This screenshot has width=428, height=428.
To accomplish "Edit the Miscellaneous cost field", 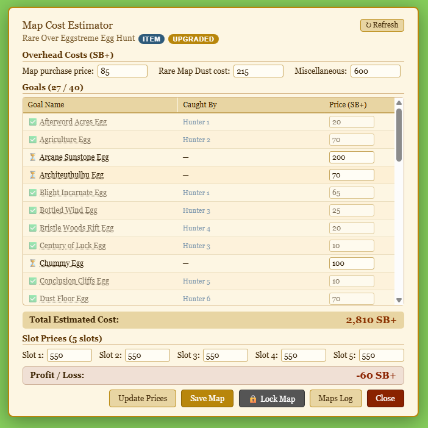I will click(376, 71).
